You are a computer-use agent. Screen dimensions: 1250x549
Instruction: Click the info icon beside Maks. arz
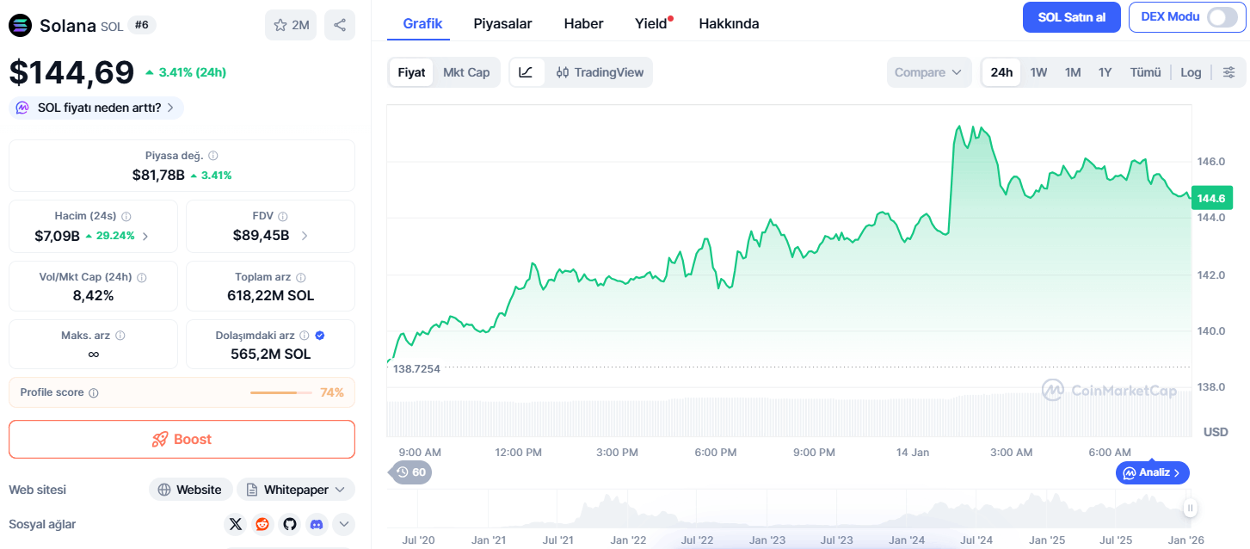120,336
